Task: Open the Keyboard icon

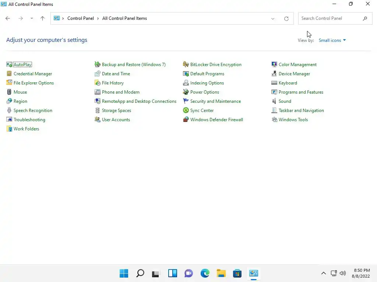Action: click(x=274, y=83)
